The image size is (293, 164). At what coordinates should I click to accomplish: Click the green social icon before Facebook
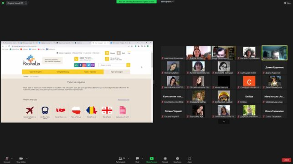[76, 65]
